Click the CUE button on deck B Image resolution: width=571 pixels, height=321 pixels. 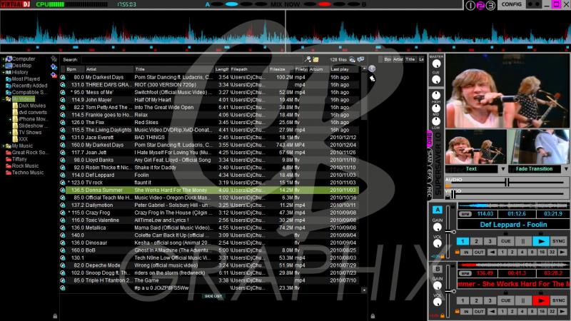(506, 300)
